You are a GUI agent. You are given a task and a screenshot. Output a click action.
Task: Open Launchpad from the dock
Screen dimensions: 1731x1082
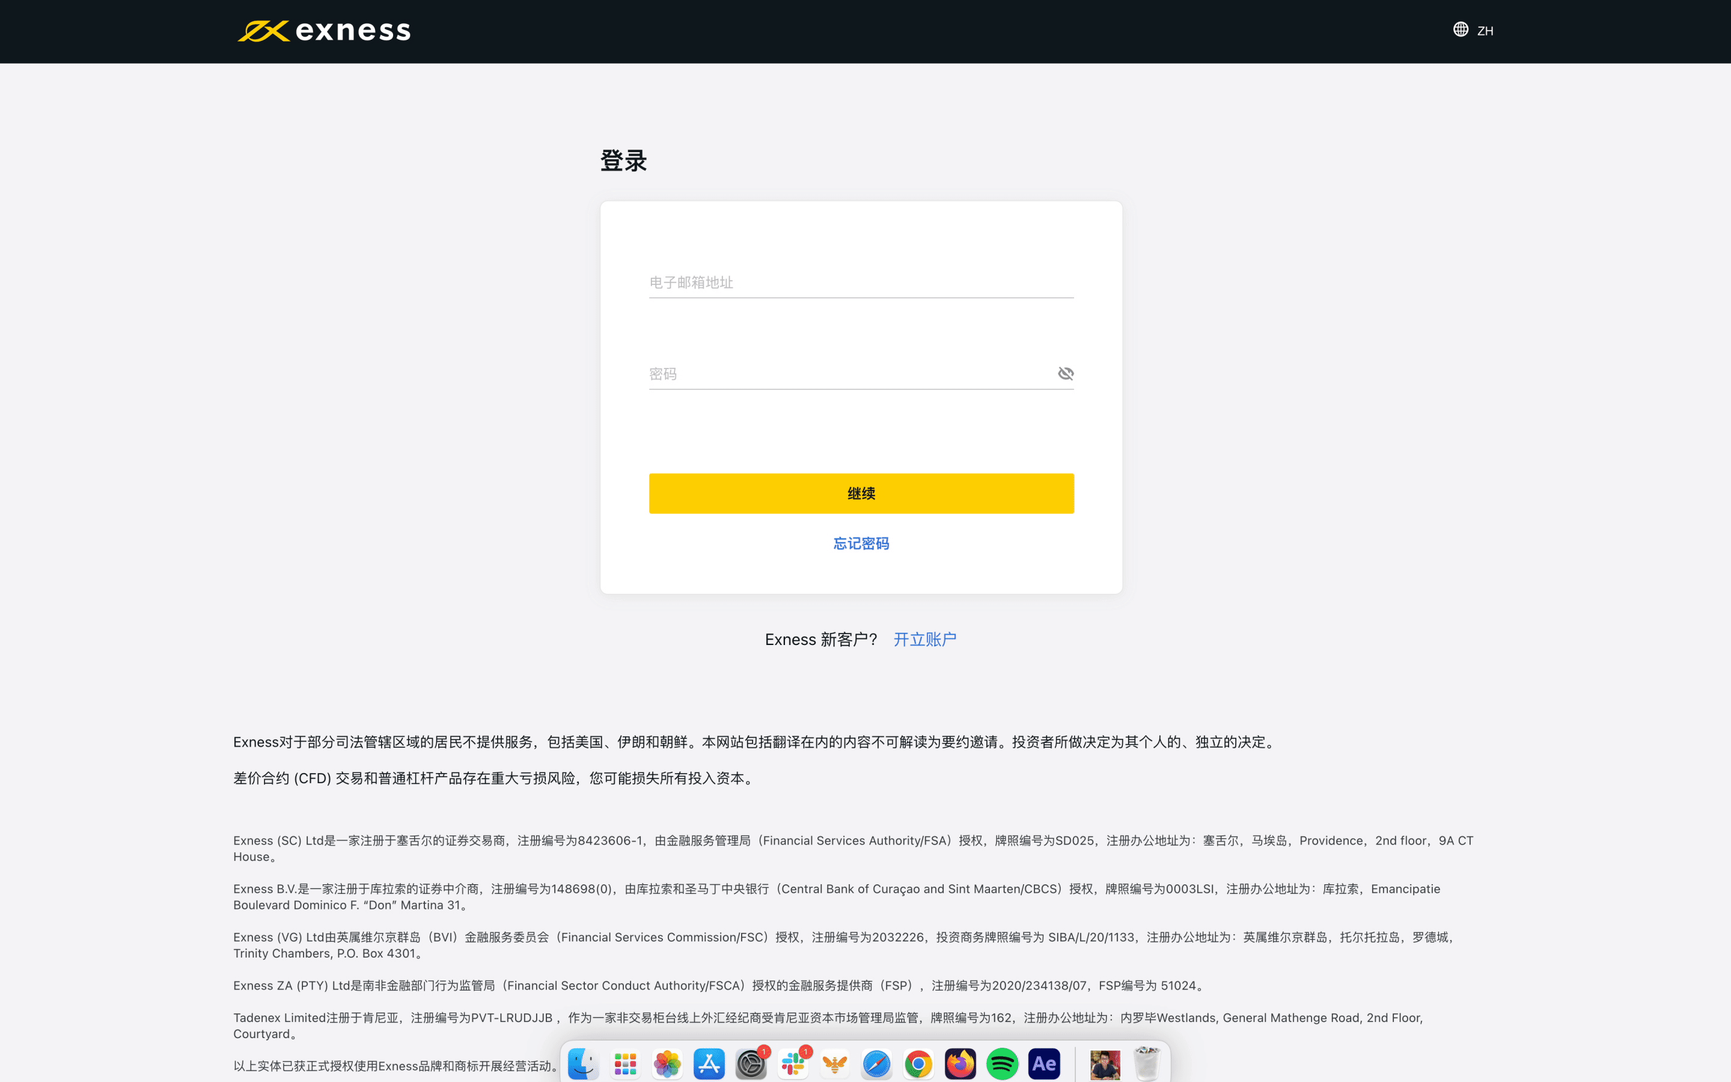click(625, 1064)
